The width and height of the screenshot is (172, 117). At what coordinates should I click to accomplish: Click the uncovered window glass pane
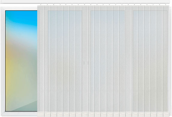click(x=21, y=61)
